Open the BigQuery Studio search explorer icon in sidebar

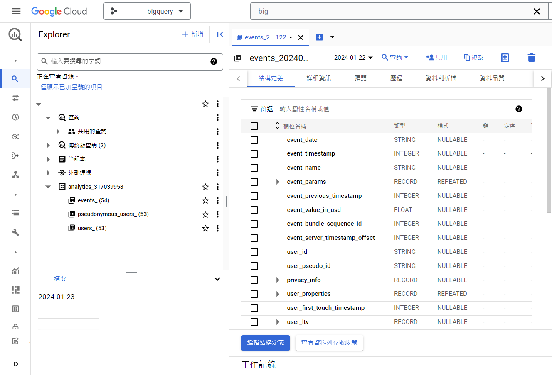pos(15,79)
